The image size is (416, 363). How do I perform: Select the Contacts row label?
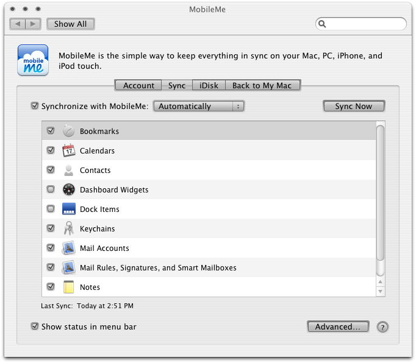click(95, 171)
